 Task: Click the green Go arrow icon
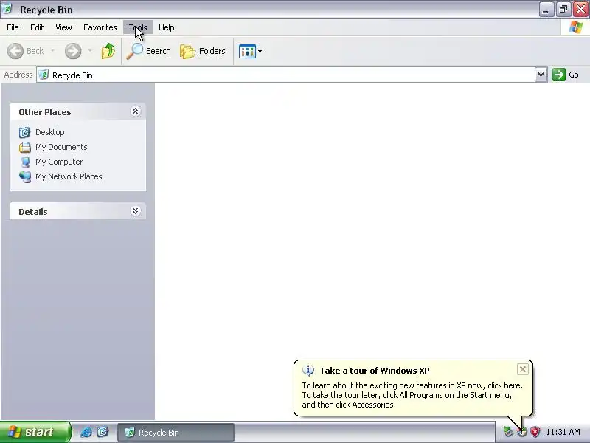click(559, 75)
